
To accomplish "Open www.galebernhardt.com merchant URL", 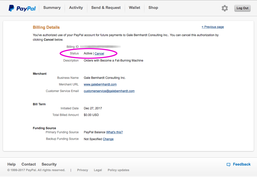I will click(100, 84).
